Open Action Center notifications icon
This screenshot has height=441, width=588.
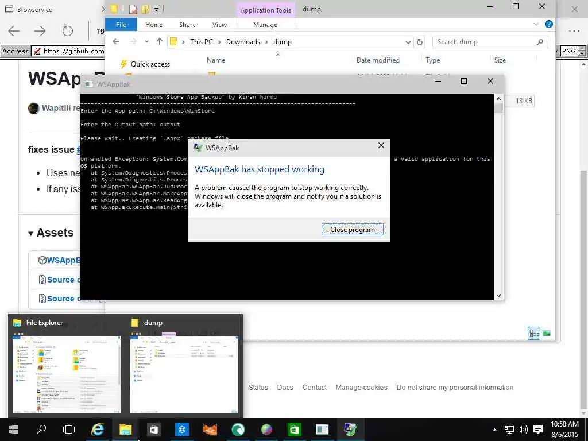point(538,430)
